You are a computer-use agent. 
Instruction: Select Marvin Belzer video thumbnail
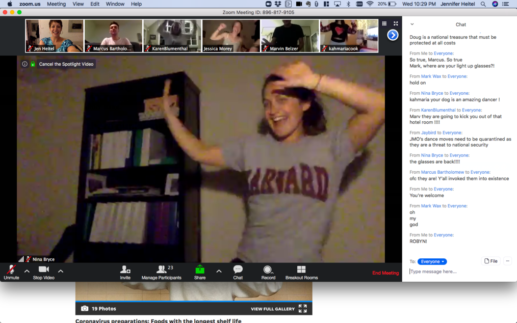point(290,36)
